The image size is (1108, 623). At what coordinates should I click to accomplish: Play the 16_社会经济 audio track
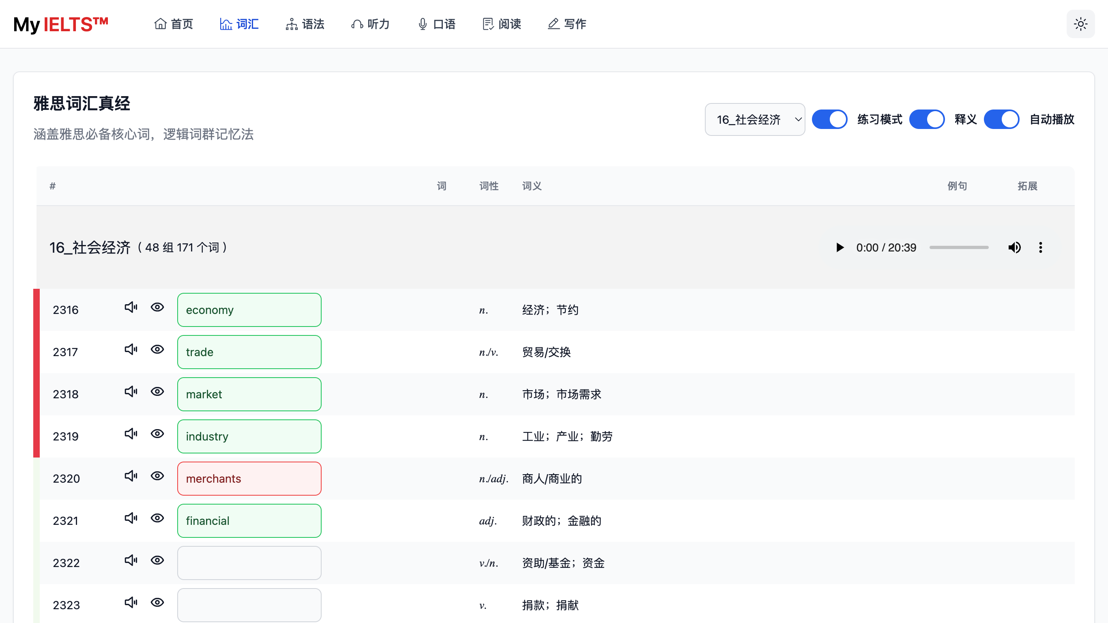[x=839, y=247]
